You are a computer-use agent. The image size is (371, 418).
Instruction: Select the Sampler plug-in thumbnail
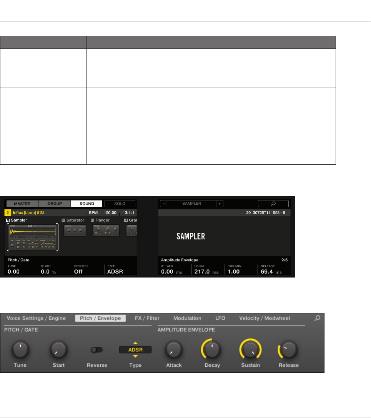click(x=33, y=237)
